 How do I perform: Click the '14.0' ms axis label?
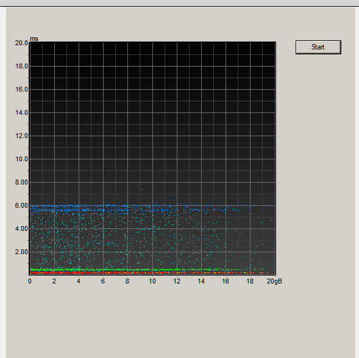pyautogui.click(x=21, y=112)
